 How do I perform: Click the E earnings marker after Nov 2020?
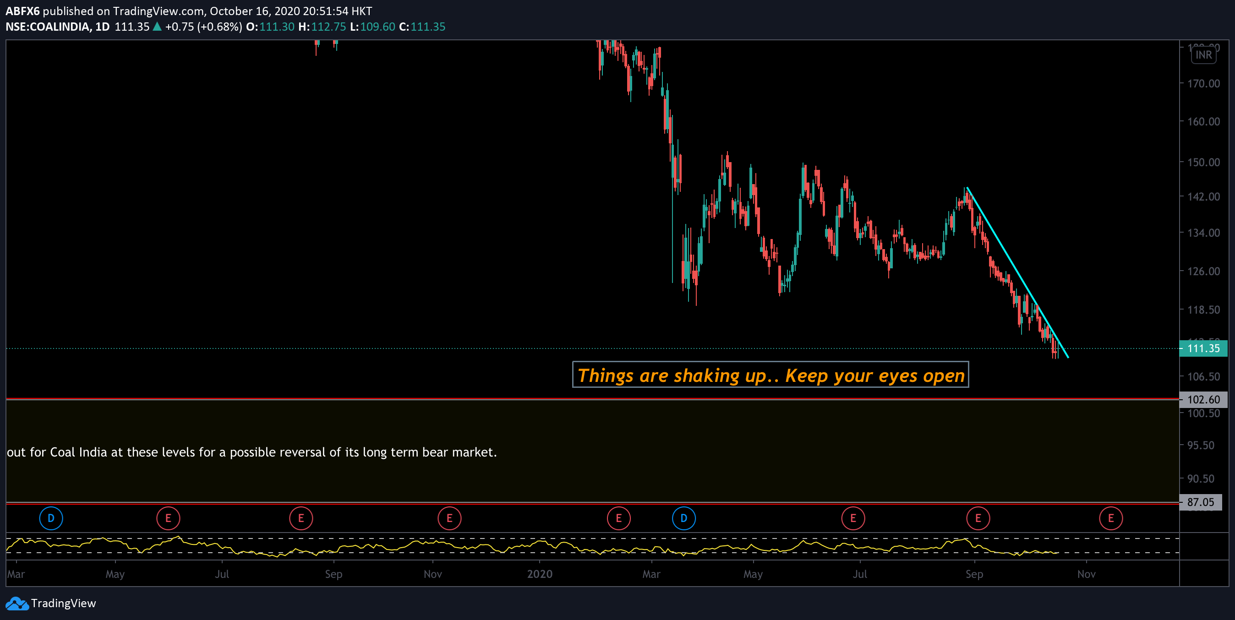pos(1111,518)
